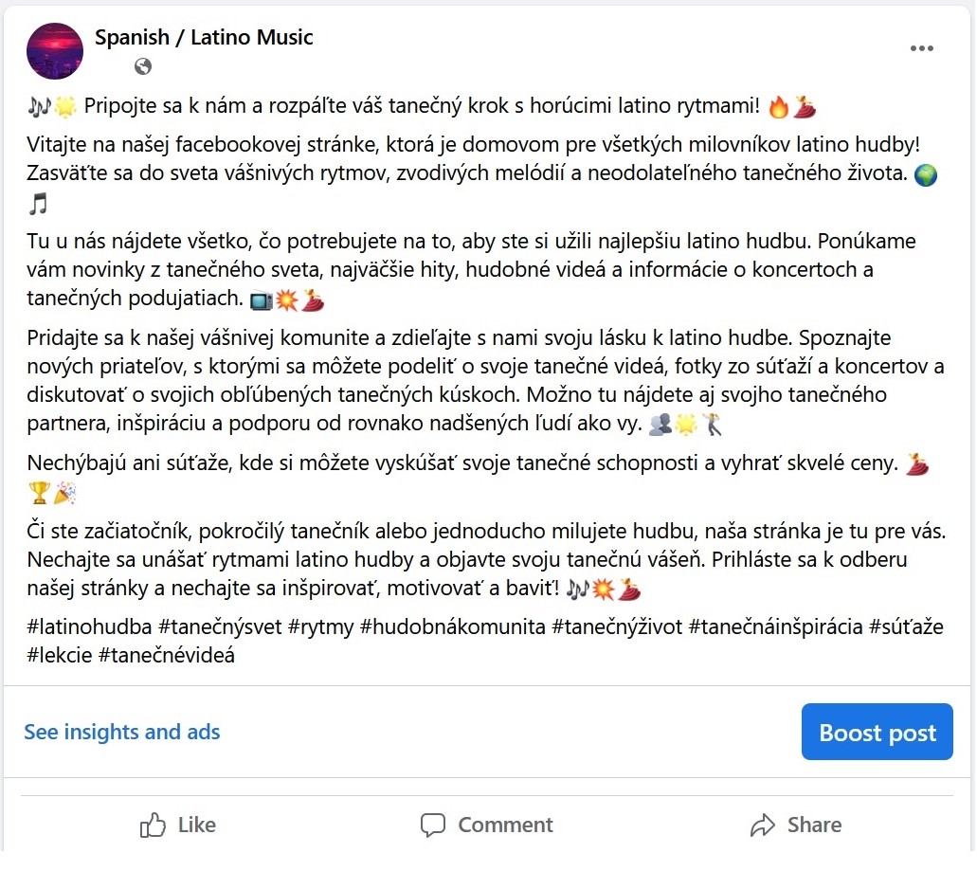Click the Like label text

coord(197,825)
